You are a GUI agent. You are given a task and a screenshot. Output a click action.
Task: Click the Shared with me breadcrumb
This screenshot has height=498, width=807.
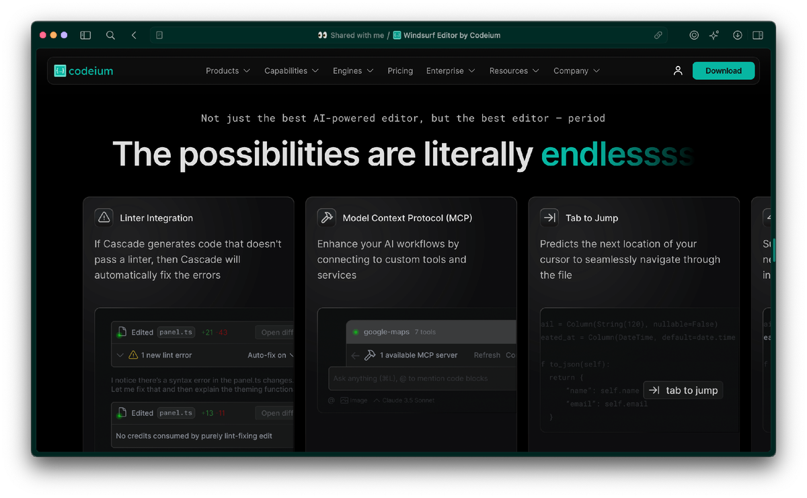(x=357, y=36)
